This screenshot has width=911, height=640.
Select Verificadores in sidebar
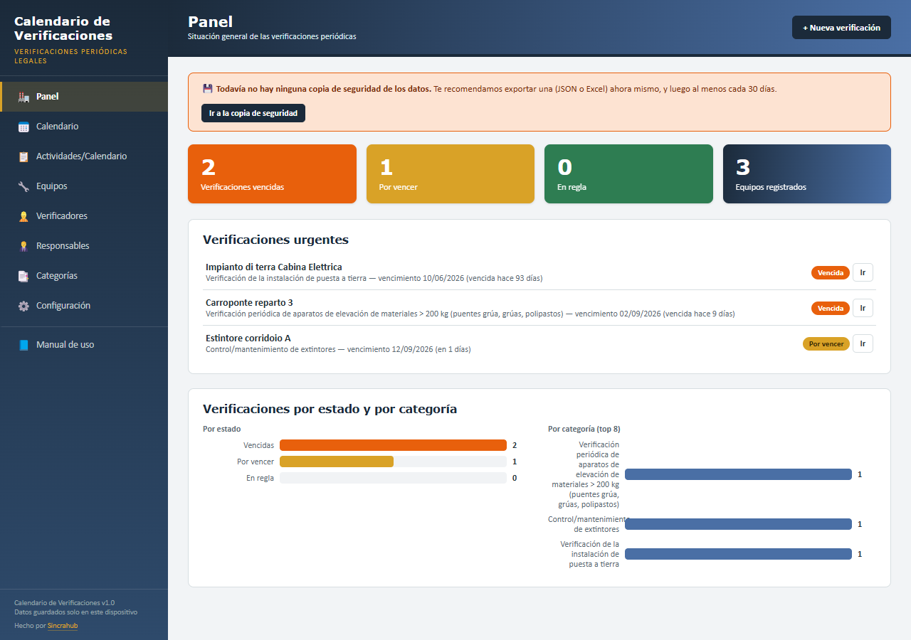tap(84, 216)
